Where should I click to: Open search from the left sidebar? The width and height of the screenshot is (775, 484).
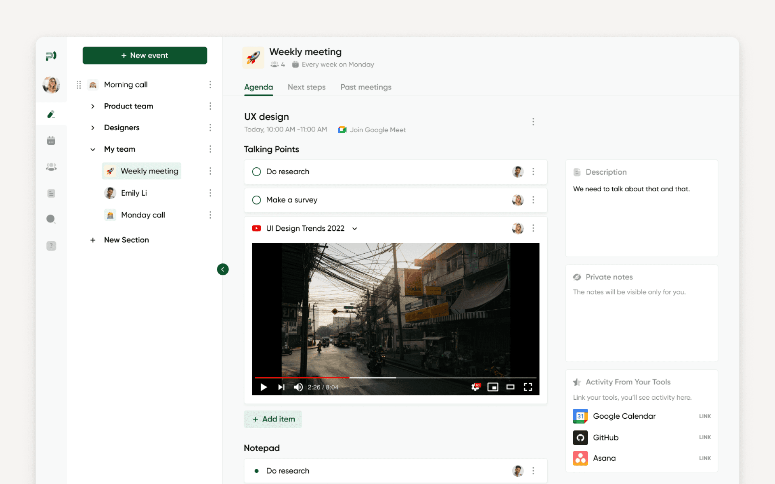tap(51, 219)
